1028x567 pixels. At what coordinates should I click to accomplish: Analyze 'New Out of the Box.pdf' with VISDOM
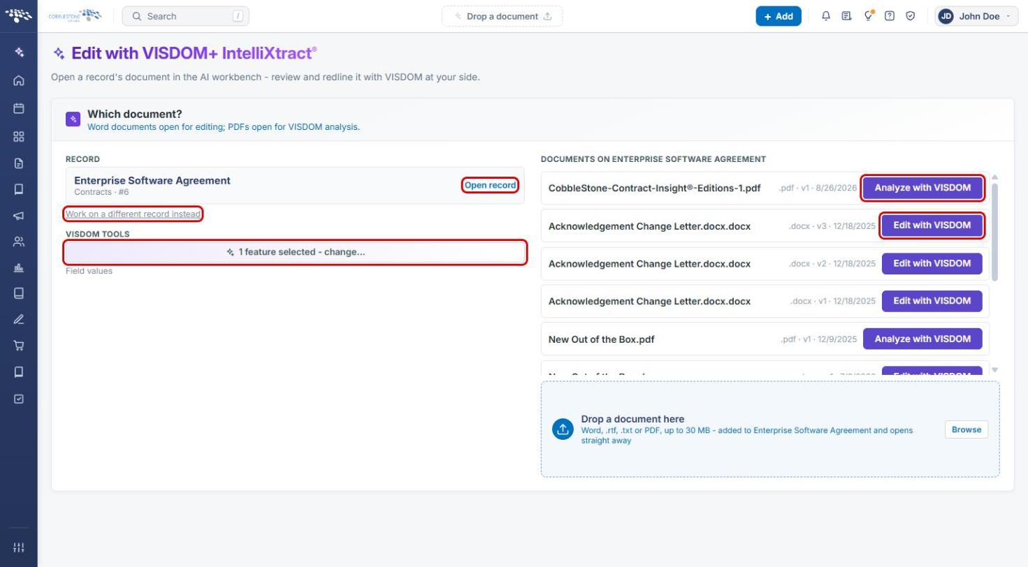click(922, 339)
